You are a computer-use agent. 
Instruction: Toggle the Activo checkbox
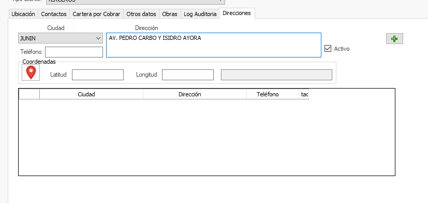pos(328,48)
